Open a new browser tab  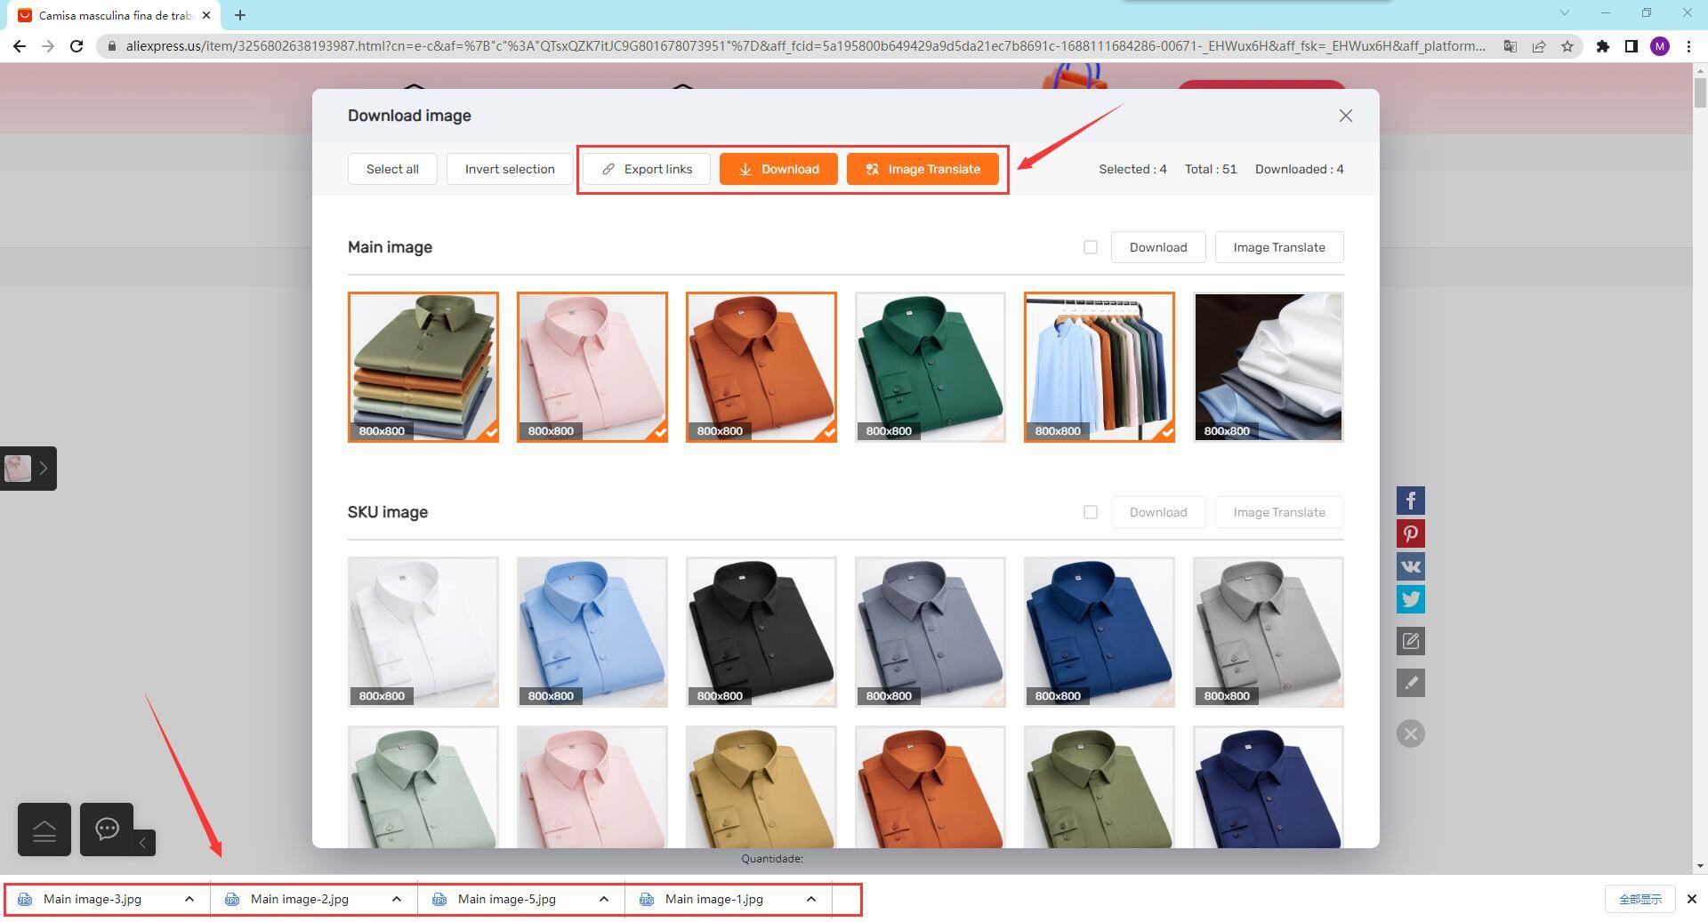240,15
